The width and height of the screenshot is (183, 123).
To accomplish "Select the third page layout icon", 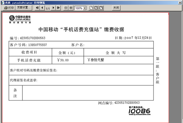I will tap(101, 8).
